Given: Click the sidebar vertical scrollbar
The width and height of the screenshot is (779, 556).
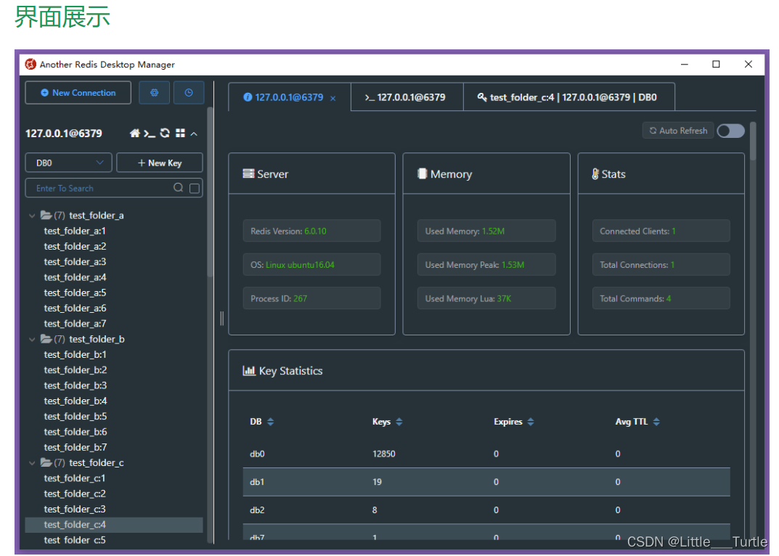Looking at the screenshot, I should (210, 192).
